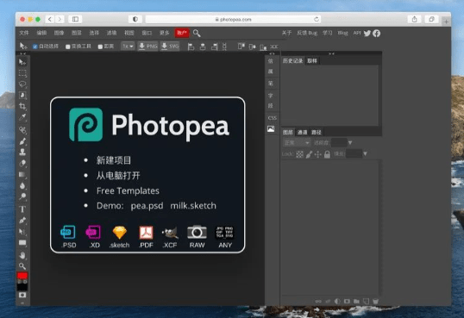Click 从电脑打开 link
The width and height of the screenshot is (464, 318).
tap(118, 176)
